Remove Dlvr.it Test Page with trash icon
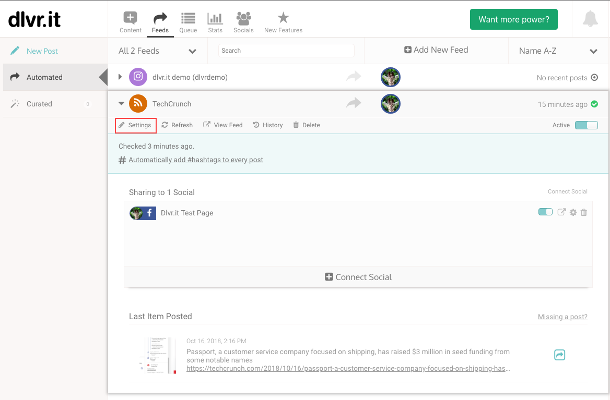This screenshot has height=400, width=610. 583,212
